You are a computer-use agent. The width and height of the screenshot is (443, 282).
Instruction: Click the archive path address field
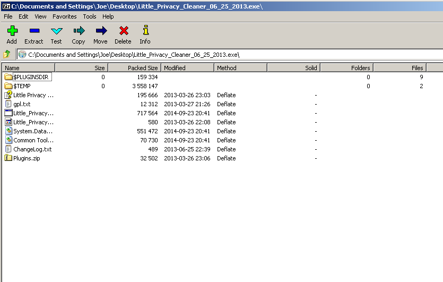[229, 55]
